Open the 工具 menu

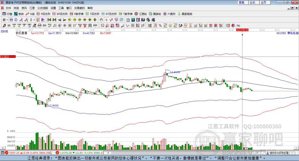tap(61, 8)
